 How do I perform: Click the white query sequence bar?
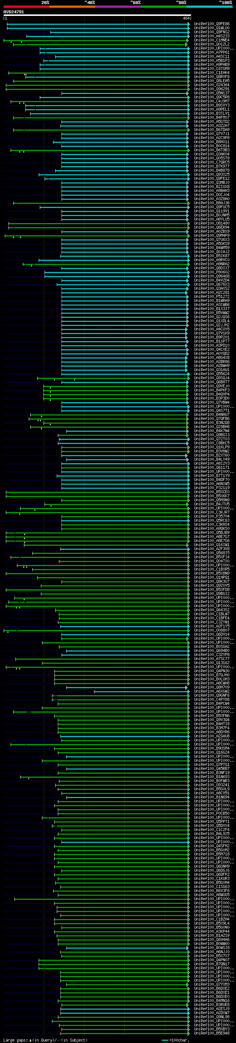tap(97, 16)
